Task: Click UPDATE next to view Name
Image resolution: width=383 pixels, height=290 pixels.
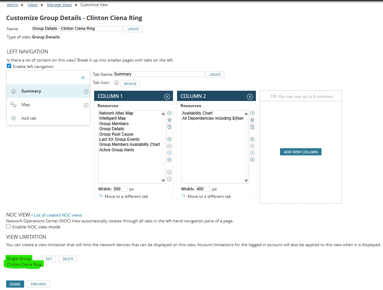Action: pos(133,29)
